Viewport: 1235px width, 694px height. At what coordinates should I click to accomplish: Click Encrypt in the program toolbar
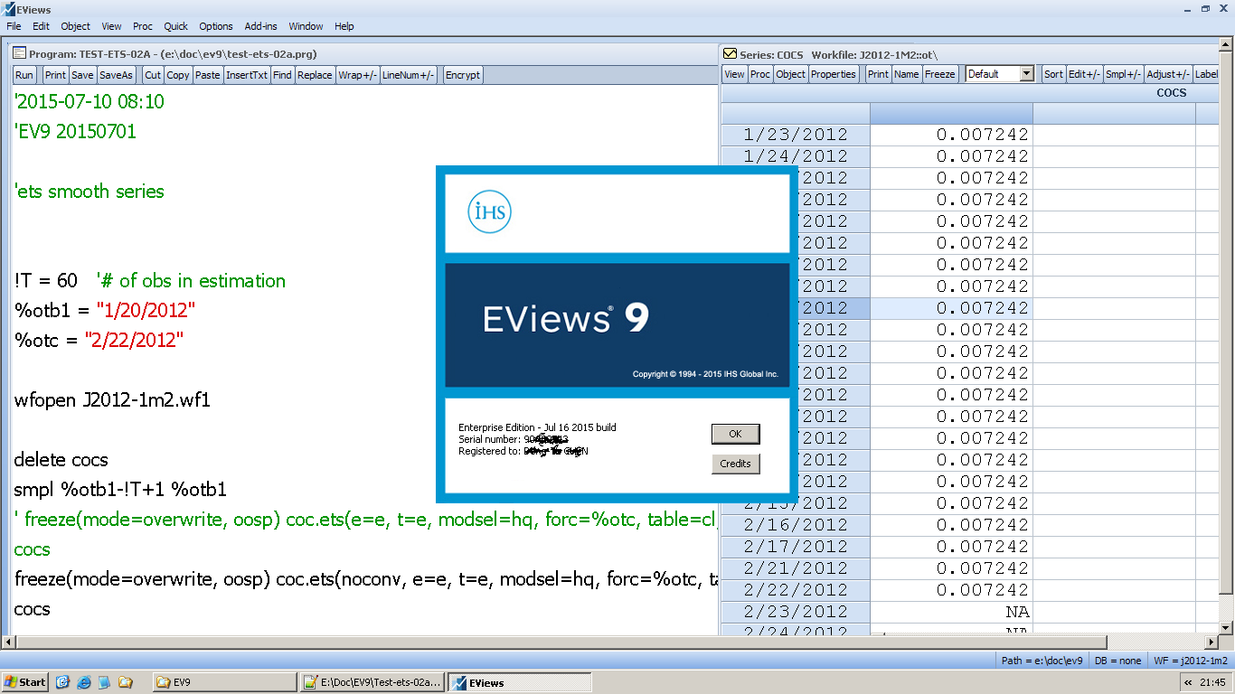[463, 75]
